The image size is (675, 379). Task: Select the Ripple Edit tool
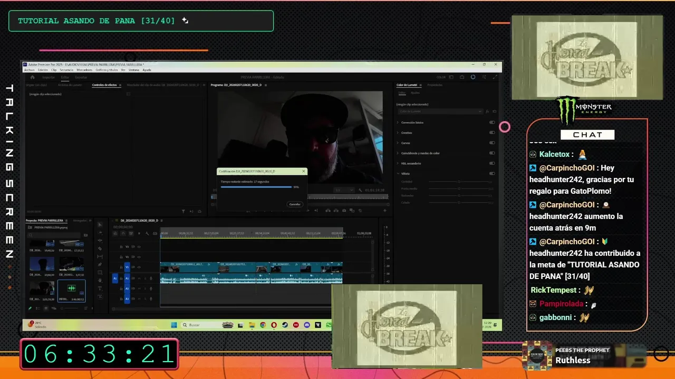100,241
